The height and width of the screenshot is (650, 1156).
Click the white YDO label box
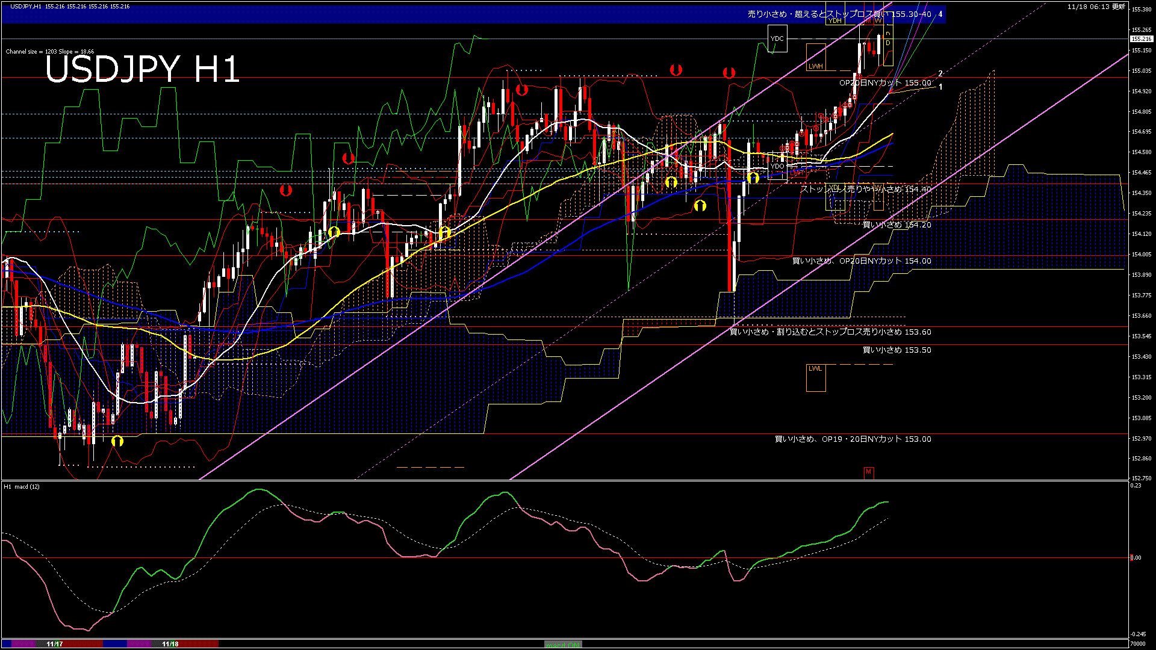pyautogui.click(x=777, y=166)
